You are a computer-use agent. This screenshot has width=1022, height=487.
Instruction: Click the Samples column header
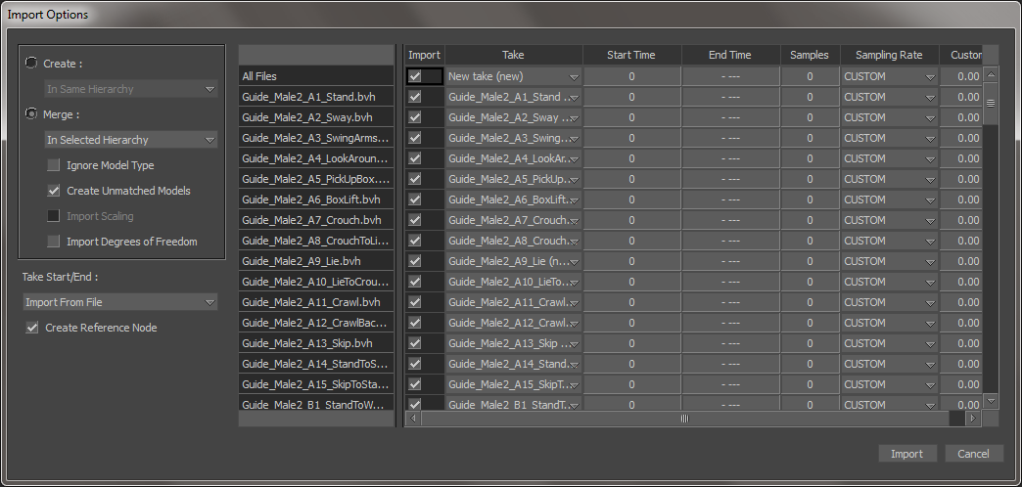point(810,56)
